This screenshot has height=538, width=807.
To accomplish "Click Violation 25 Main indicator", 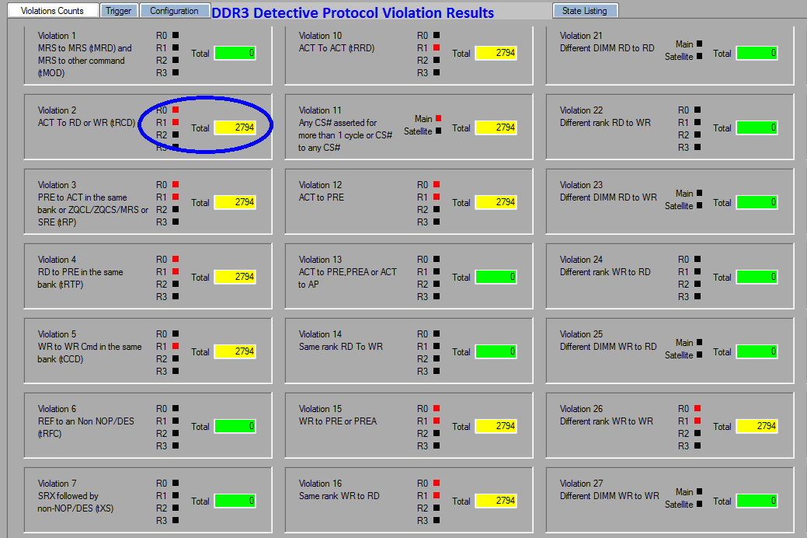I will [x=700, y=343].
